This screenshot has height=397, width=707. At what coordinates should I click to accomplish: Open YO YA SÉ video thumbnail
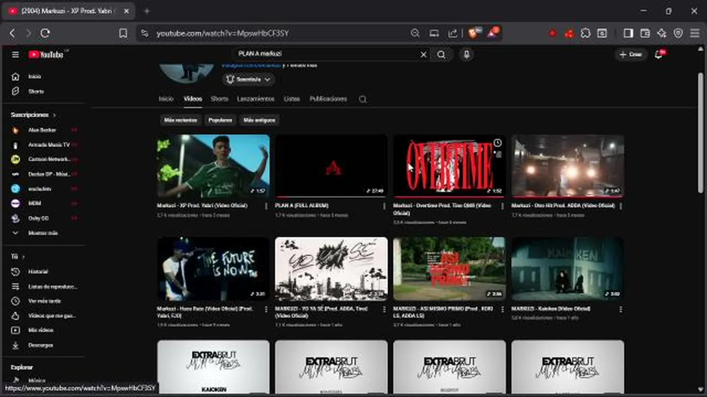331,269
